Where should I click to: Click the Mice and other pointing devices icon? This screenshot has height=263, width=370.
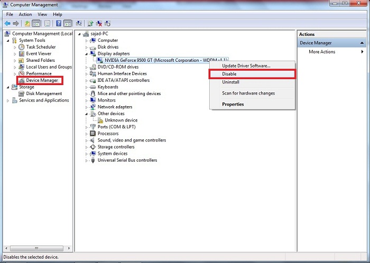click(x=93, y=93)
